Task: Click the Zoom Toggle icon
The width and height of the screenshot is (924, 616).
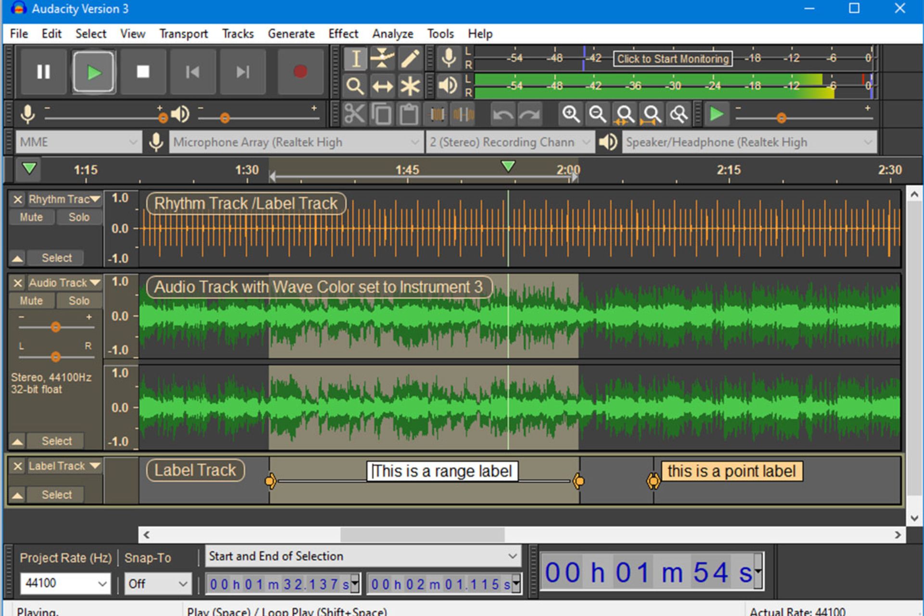Action: coord(679,115)
